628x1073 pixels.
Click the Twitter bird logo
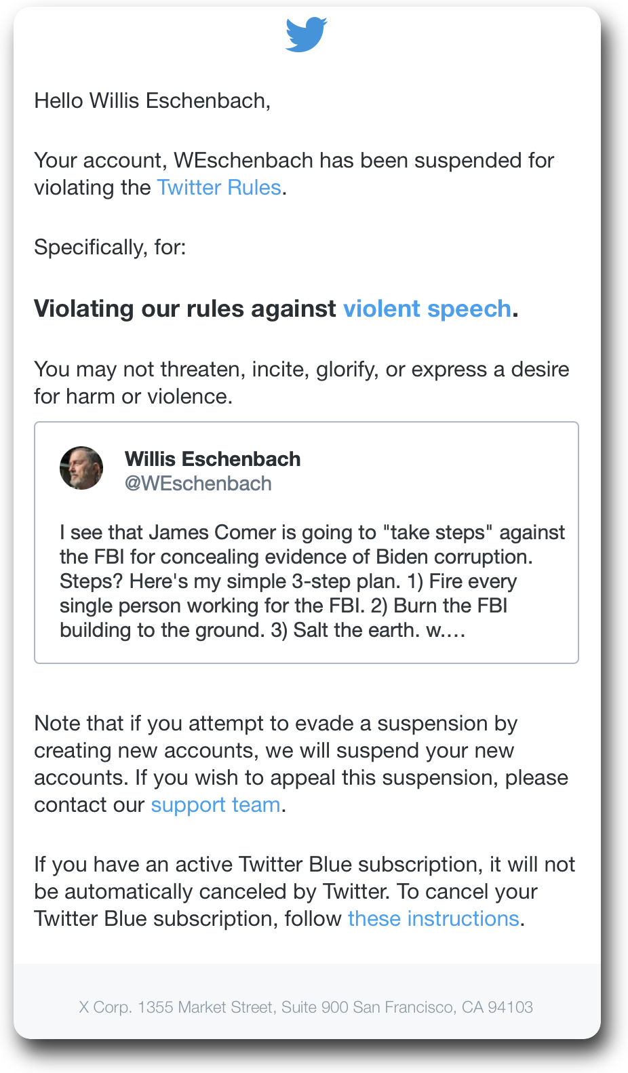(307, 35)
